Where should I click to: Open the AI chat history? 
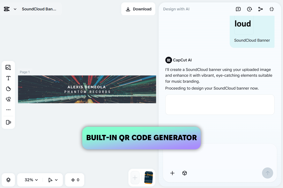click(x=250, y=9)
